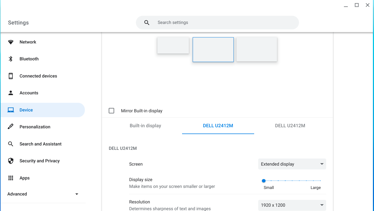The image size is (374, 211).
Task: Expand the Advanced settings section
Action: click(x=43, y=194)
